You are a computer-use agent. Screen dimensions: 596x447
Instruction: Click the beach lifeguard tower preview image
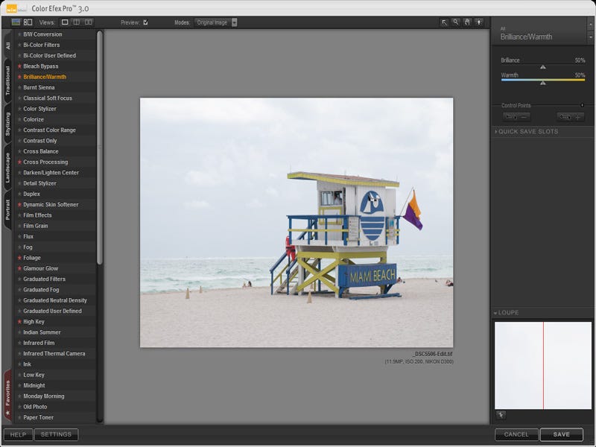click(297, 222)
